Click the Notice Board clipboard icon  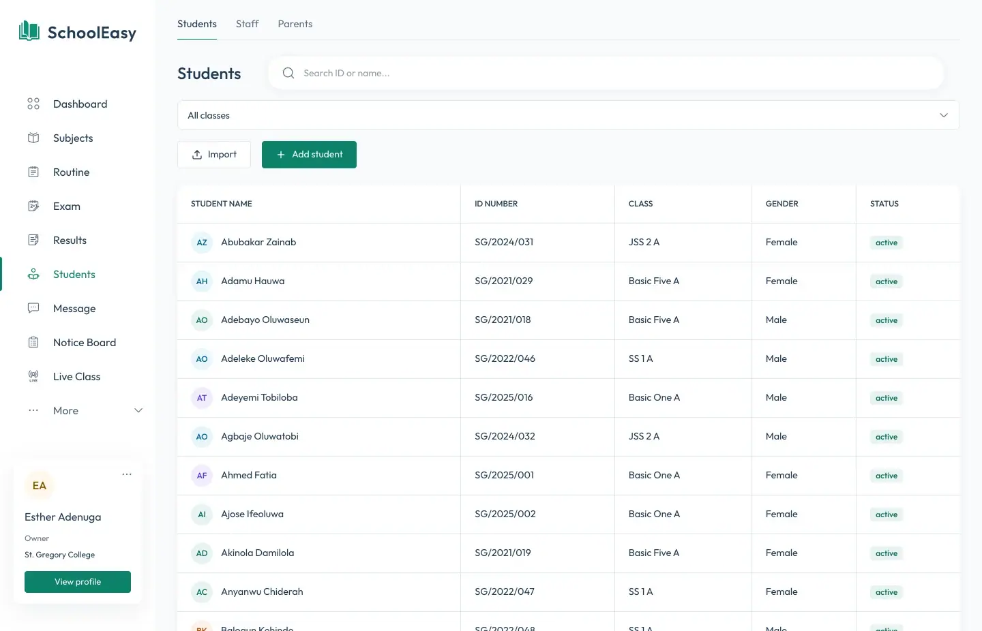click(x=33, y=342)
